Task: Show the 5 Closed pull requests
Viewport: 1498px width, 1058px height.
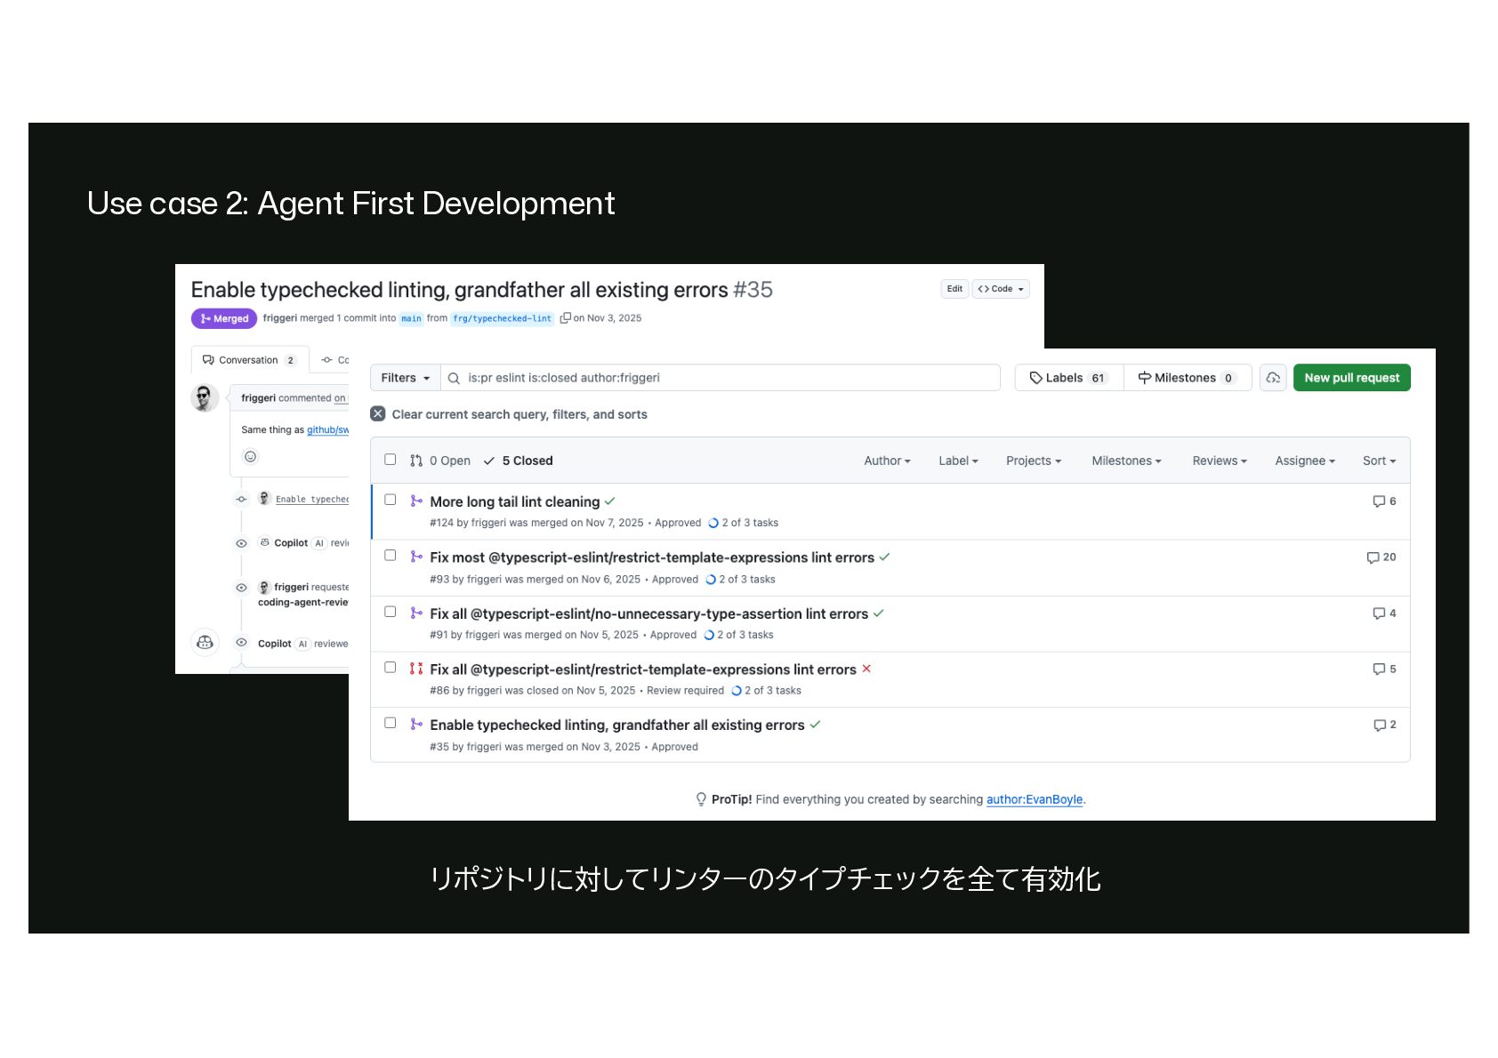Action: [x=518, y=461]
